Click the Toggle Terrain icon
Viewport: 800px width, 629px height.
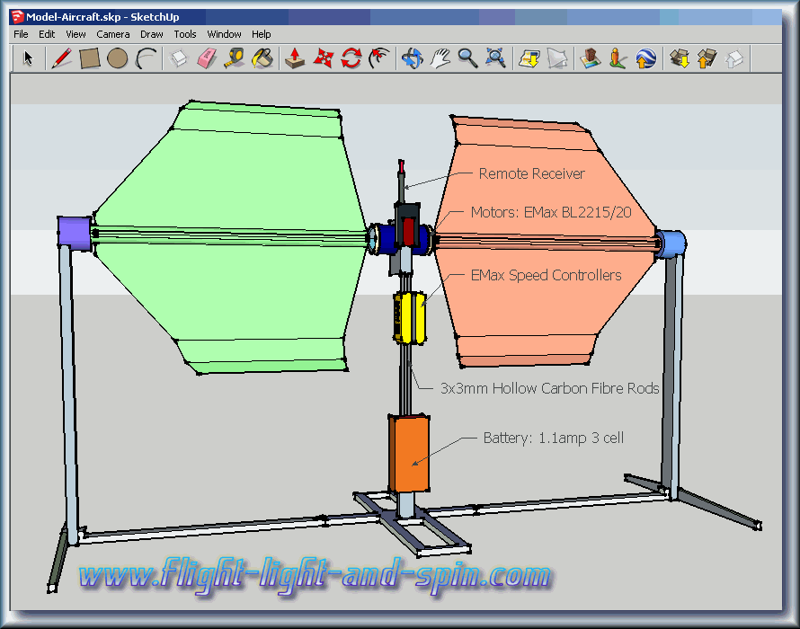[557, 58]
